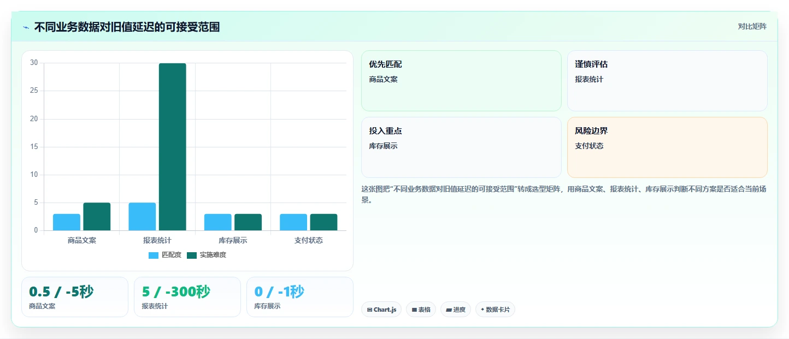This screenshot has width=789, height=339.
Task: Click the 商品文案 x-axis label
Action: click(x=82, y=240)
